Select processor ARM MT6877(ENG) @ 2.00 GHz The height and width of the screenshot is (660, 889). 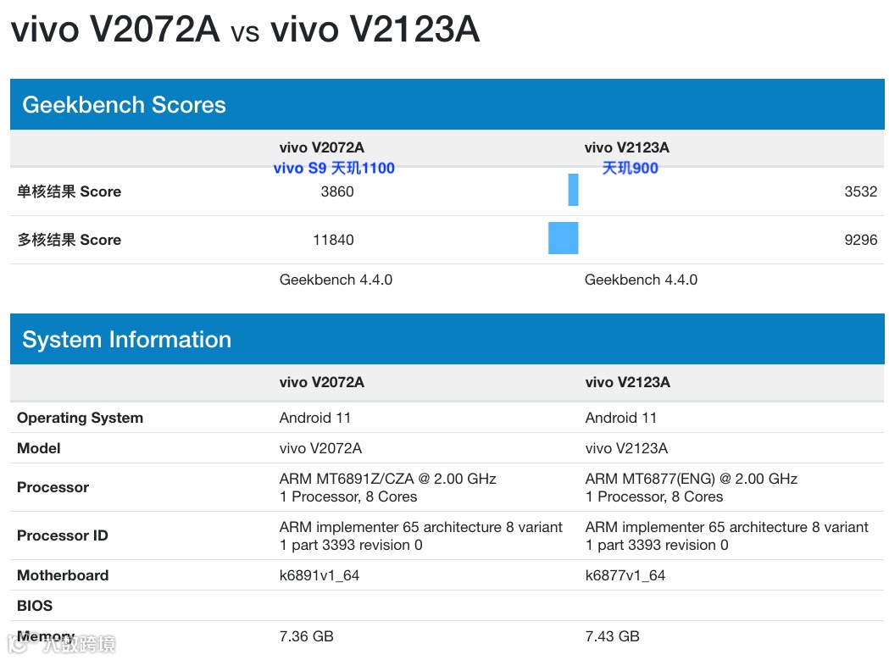tap(692, 480)
